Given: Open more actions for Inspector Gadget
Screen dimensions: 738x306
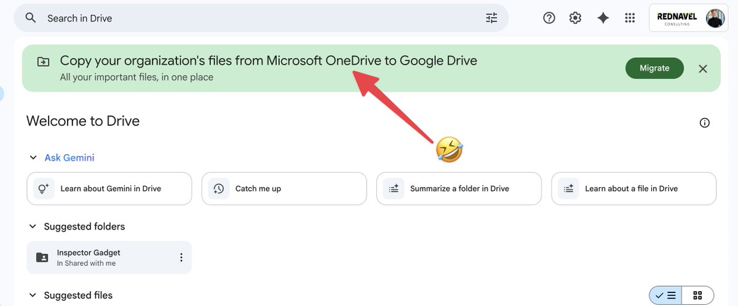Looking at the screenshot, I should coord(181,257).
